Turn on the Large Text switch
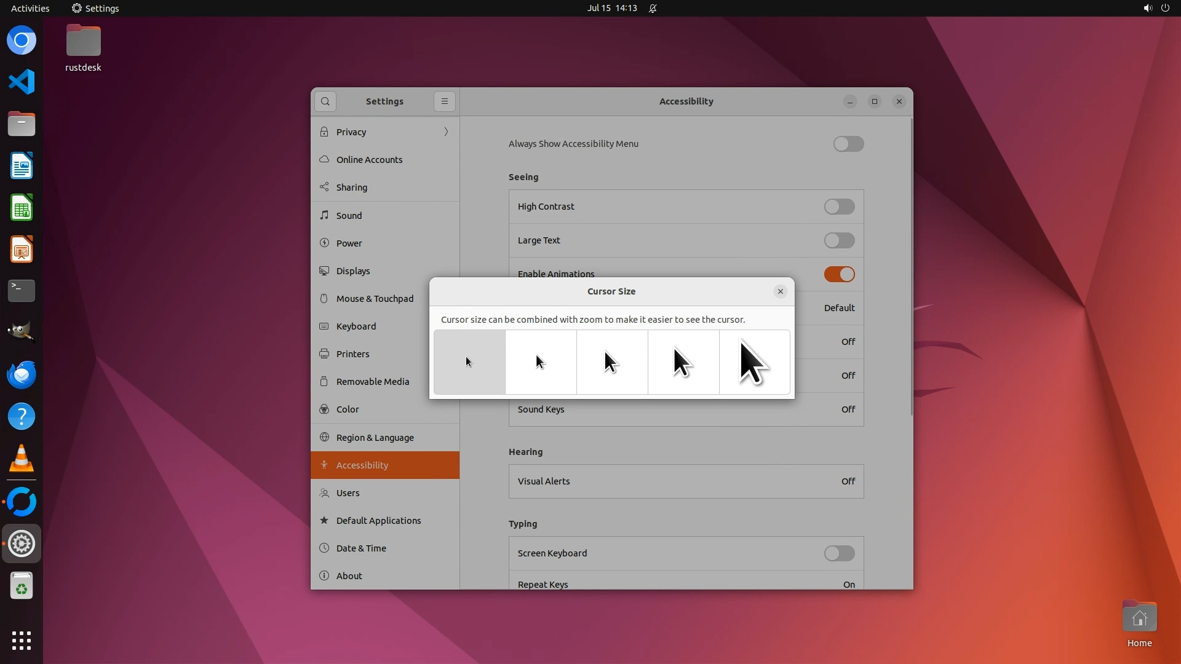The width and height of the screenshot is (1181, 664). coord(839,240)
